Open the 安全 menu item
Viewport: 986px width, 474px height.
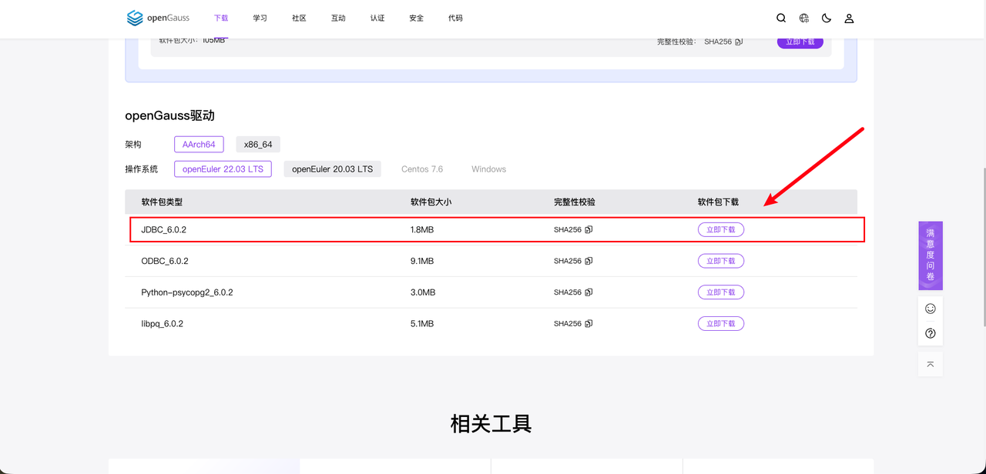point(416,18)
